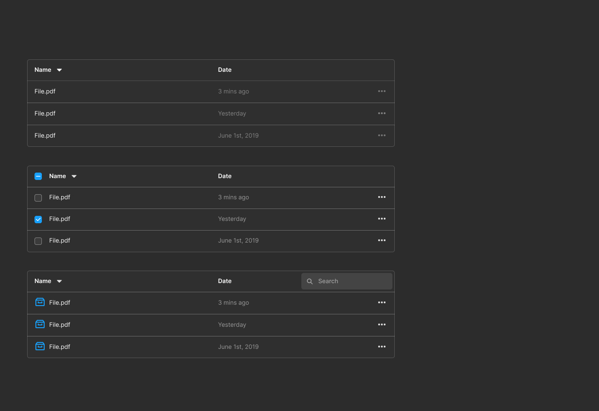Click 'Date' column header beside the Search field
Viewport: 599px width, 411px height.
tap(225, 281)
